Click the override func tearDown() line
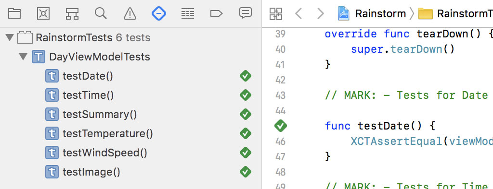 tap(409, 34)
